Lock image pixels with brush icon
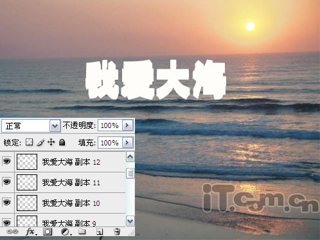Viewport: 320px width, 240px height. (40, 142)
